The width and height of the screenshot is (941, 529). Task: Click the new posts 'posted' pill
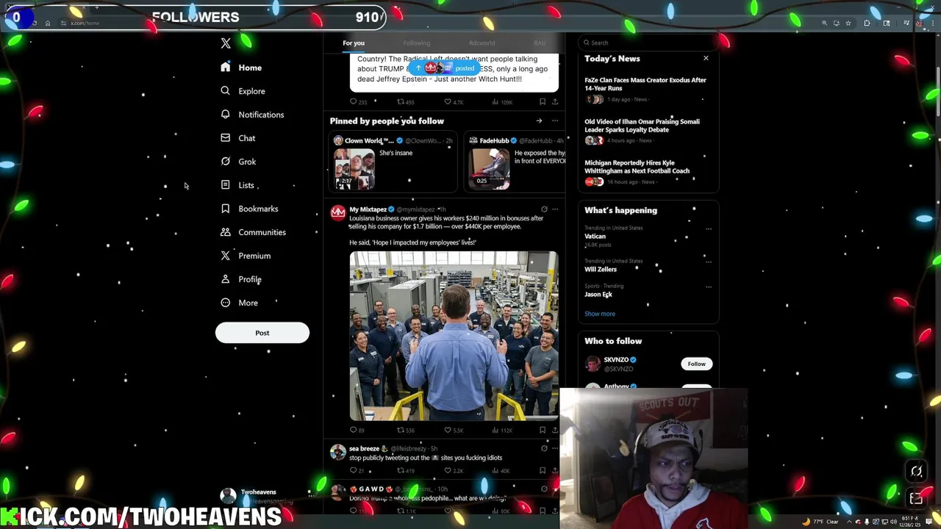click(x=446, y=68)
